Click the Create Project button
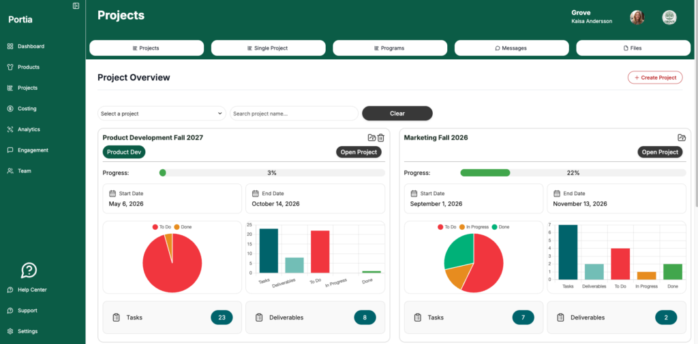Image resolution: width=698 pixels, height=344 pixels. (x=655, y=78)
